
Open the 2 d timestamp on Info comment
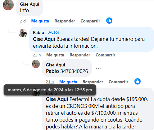(23, 21)
